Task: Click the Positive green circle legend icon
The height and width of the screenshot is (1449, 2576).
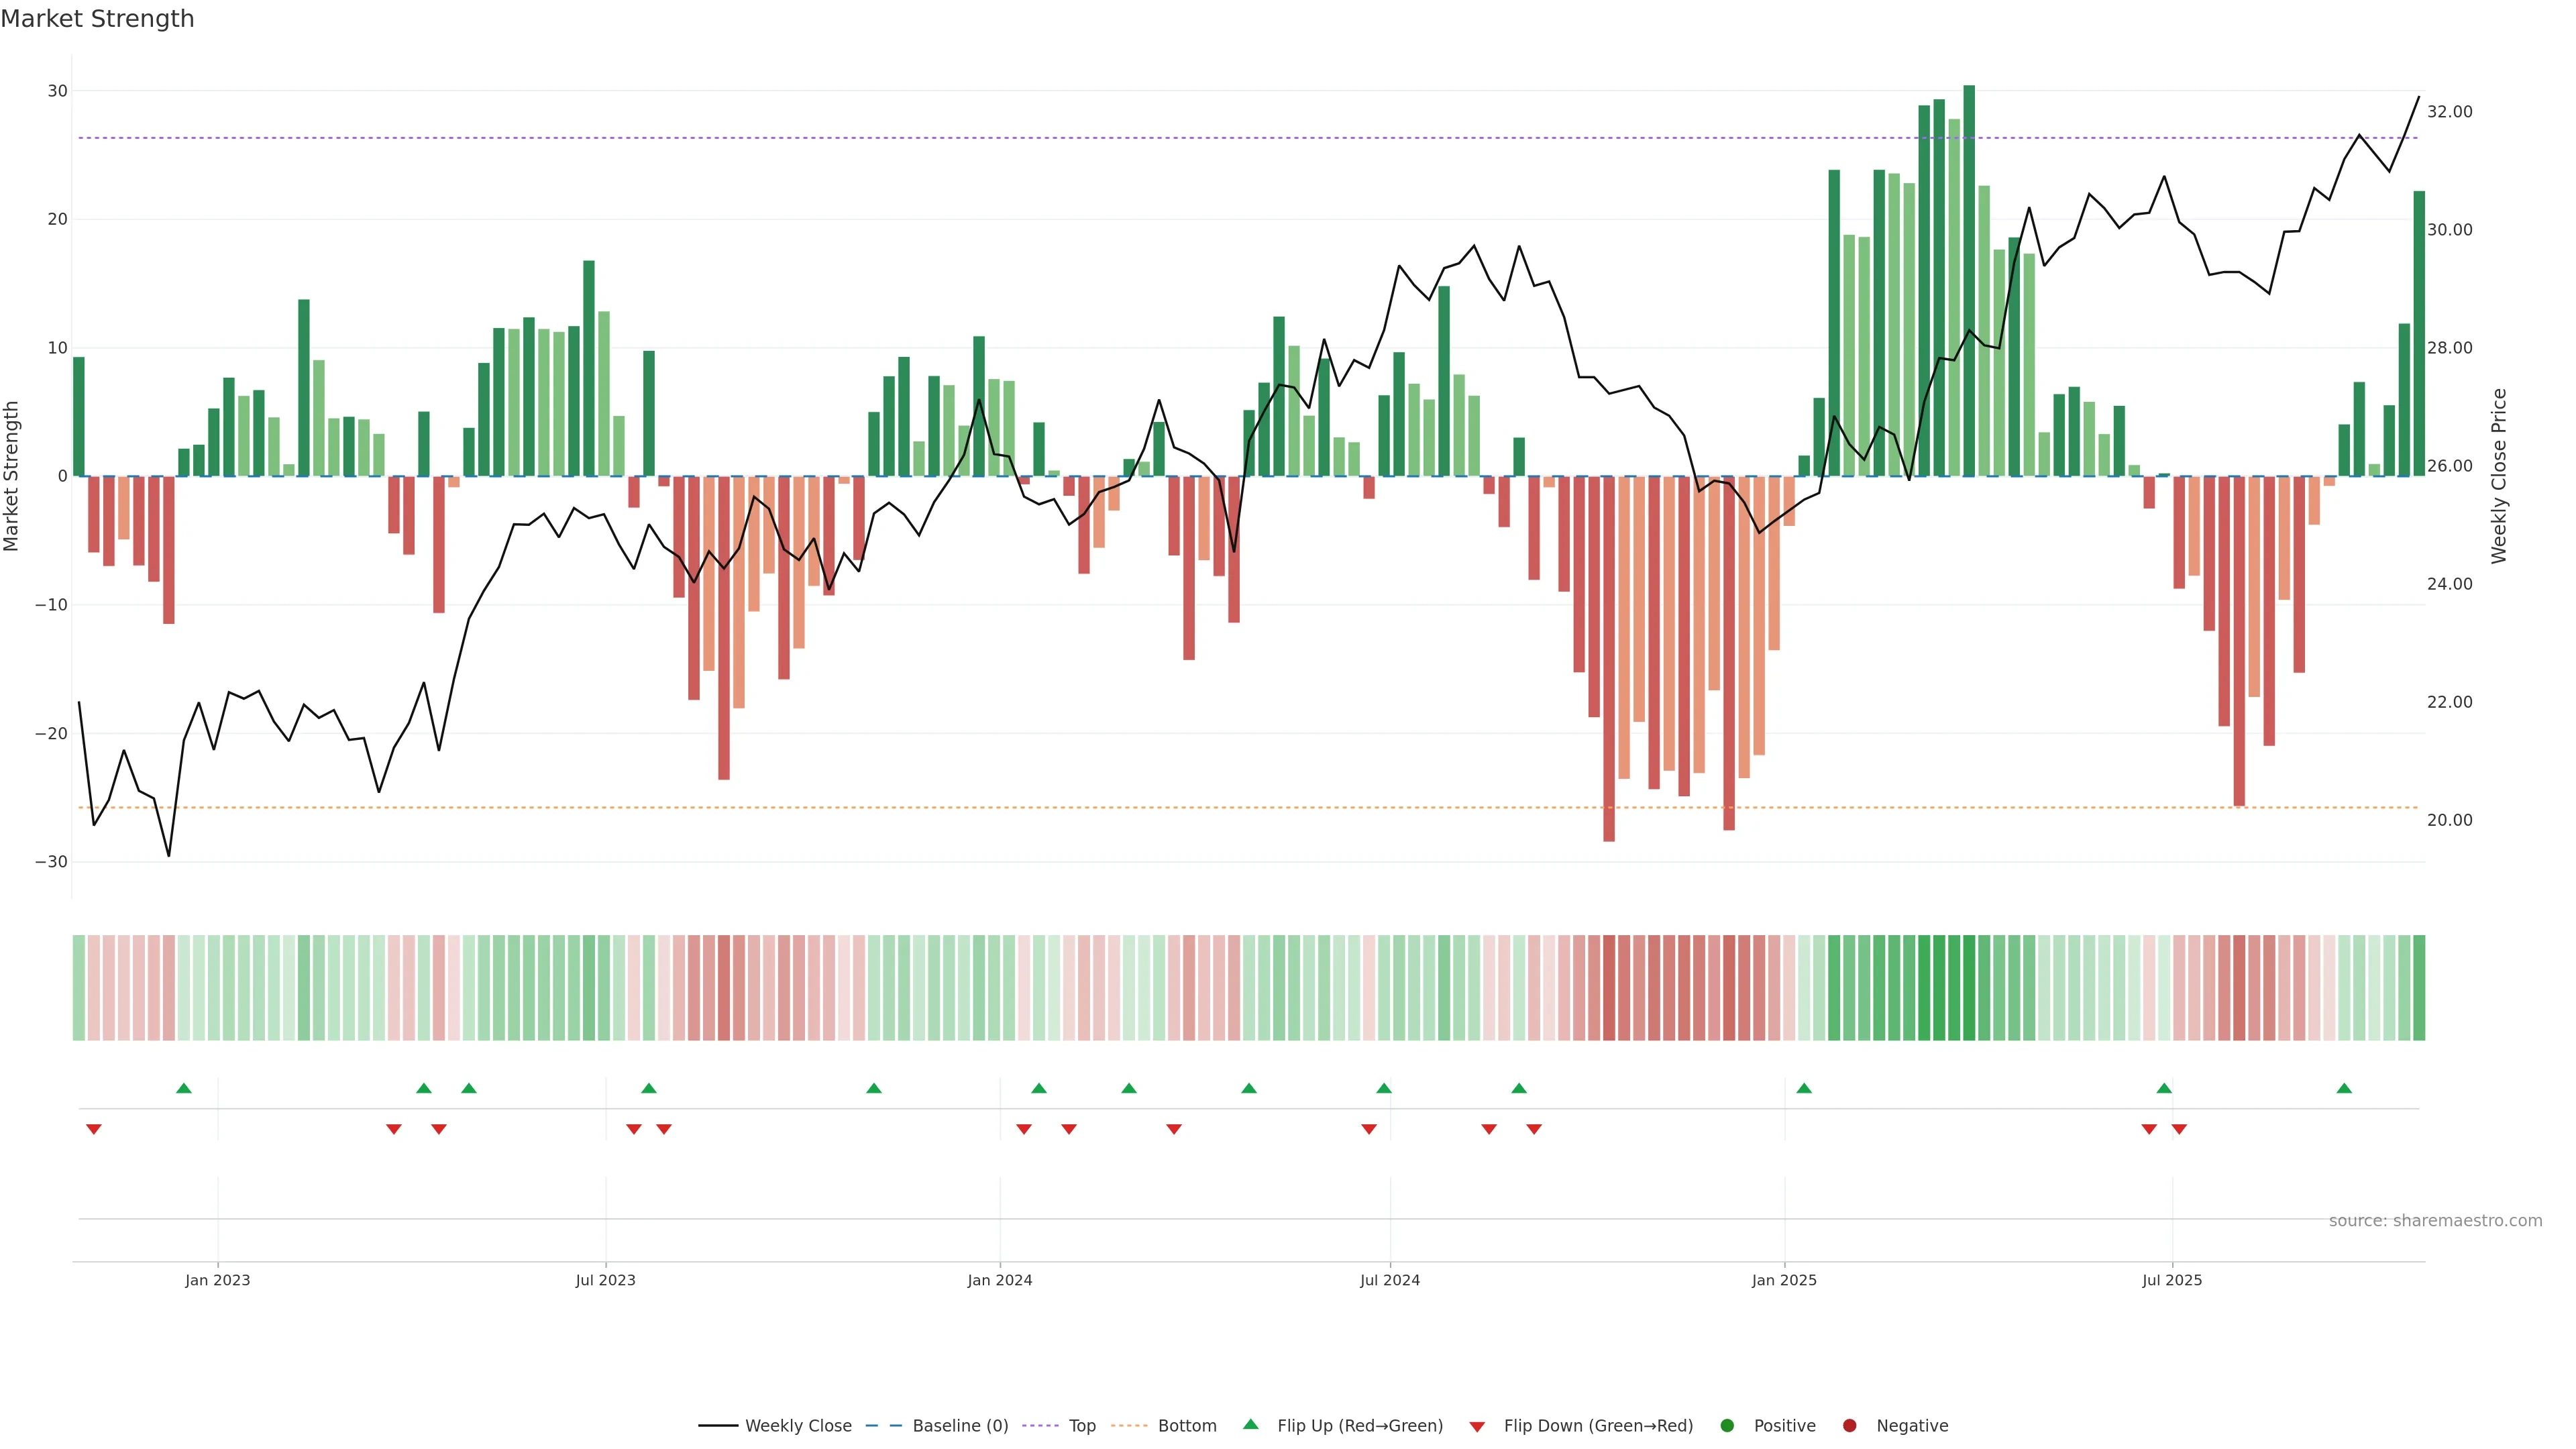Action: point(1727,1426)
